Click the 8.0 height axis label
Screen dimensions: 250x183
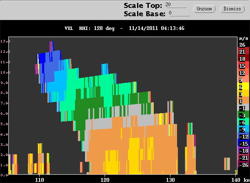pyautogui.click(x=4, y=93)
